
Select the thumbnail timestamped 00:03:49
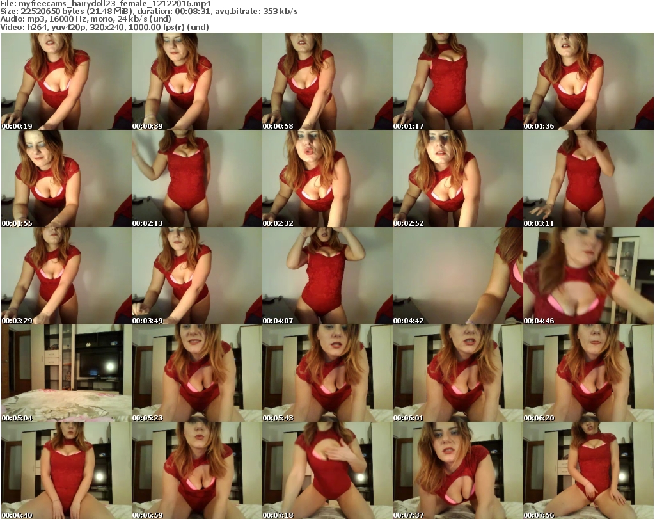(197, 276)
